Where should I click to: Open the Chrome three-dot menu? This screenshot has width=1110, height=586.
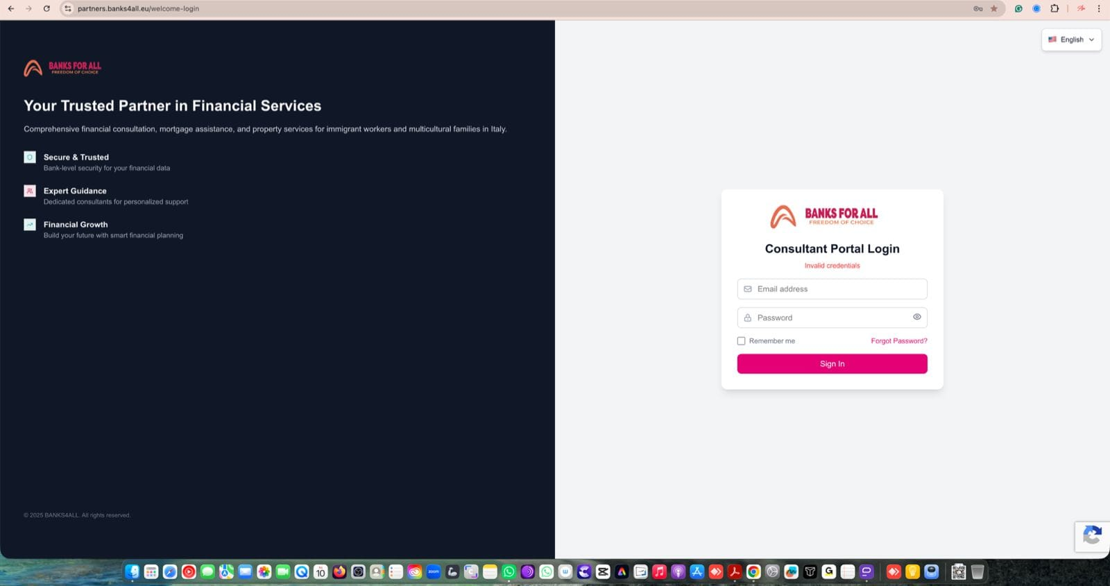(x=1099, y=8)
